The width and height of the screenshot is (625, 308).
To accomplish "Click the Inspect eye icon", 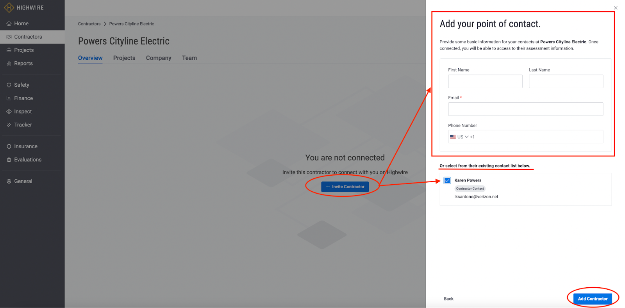I will pos(9,111).
